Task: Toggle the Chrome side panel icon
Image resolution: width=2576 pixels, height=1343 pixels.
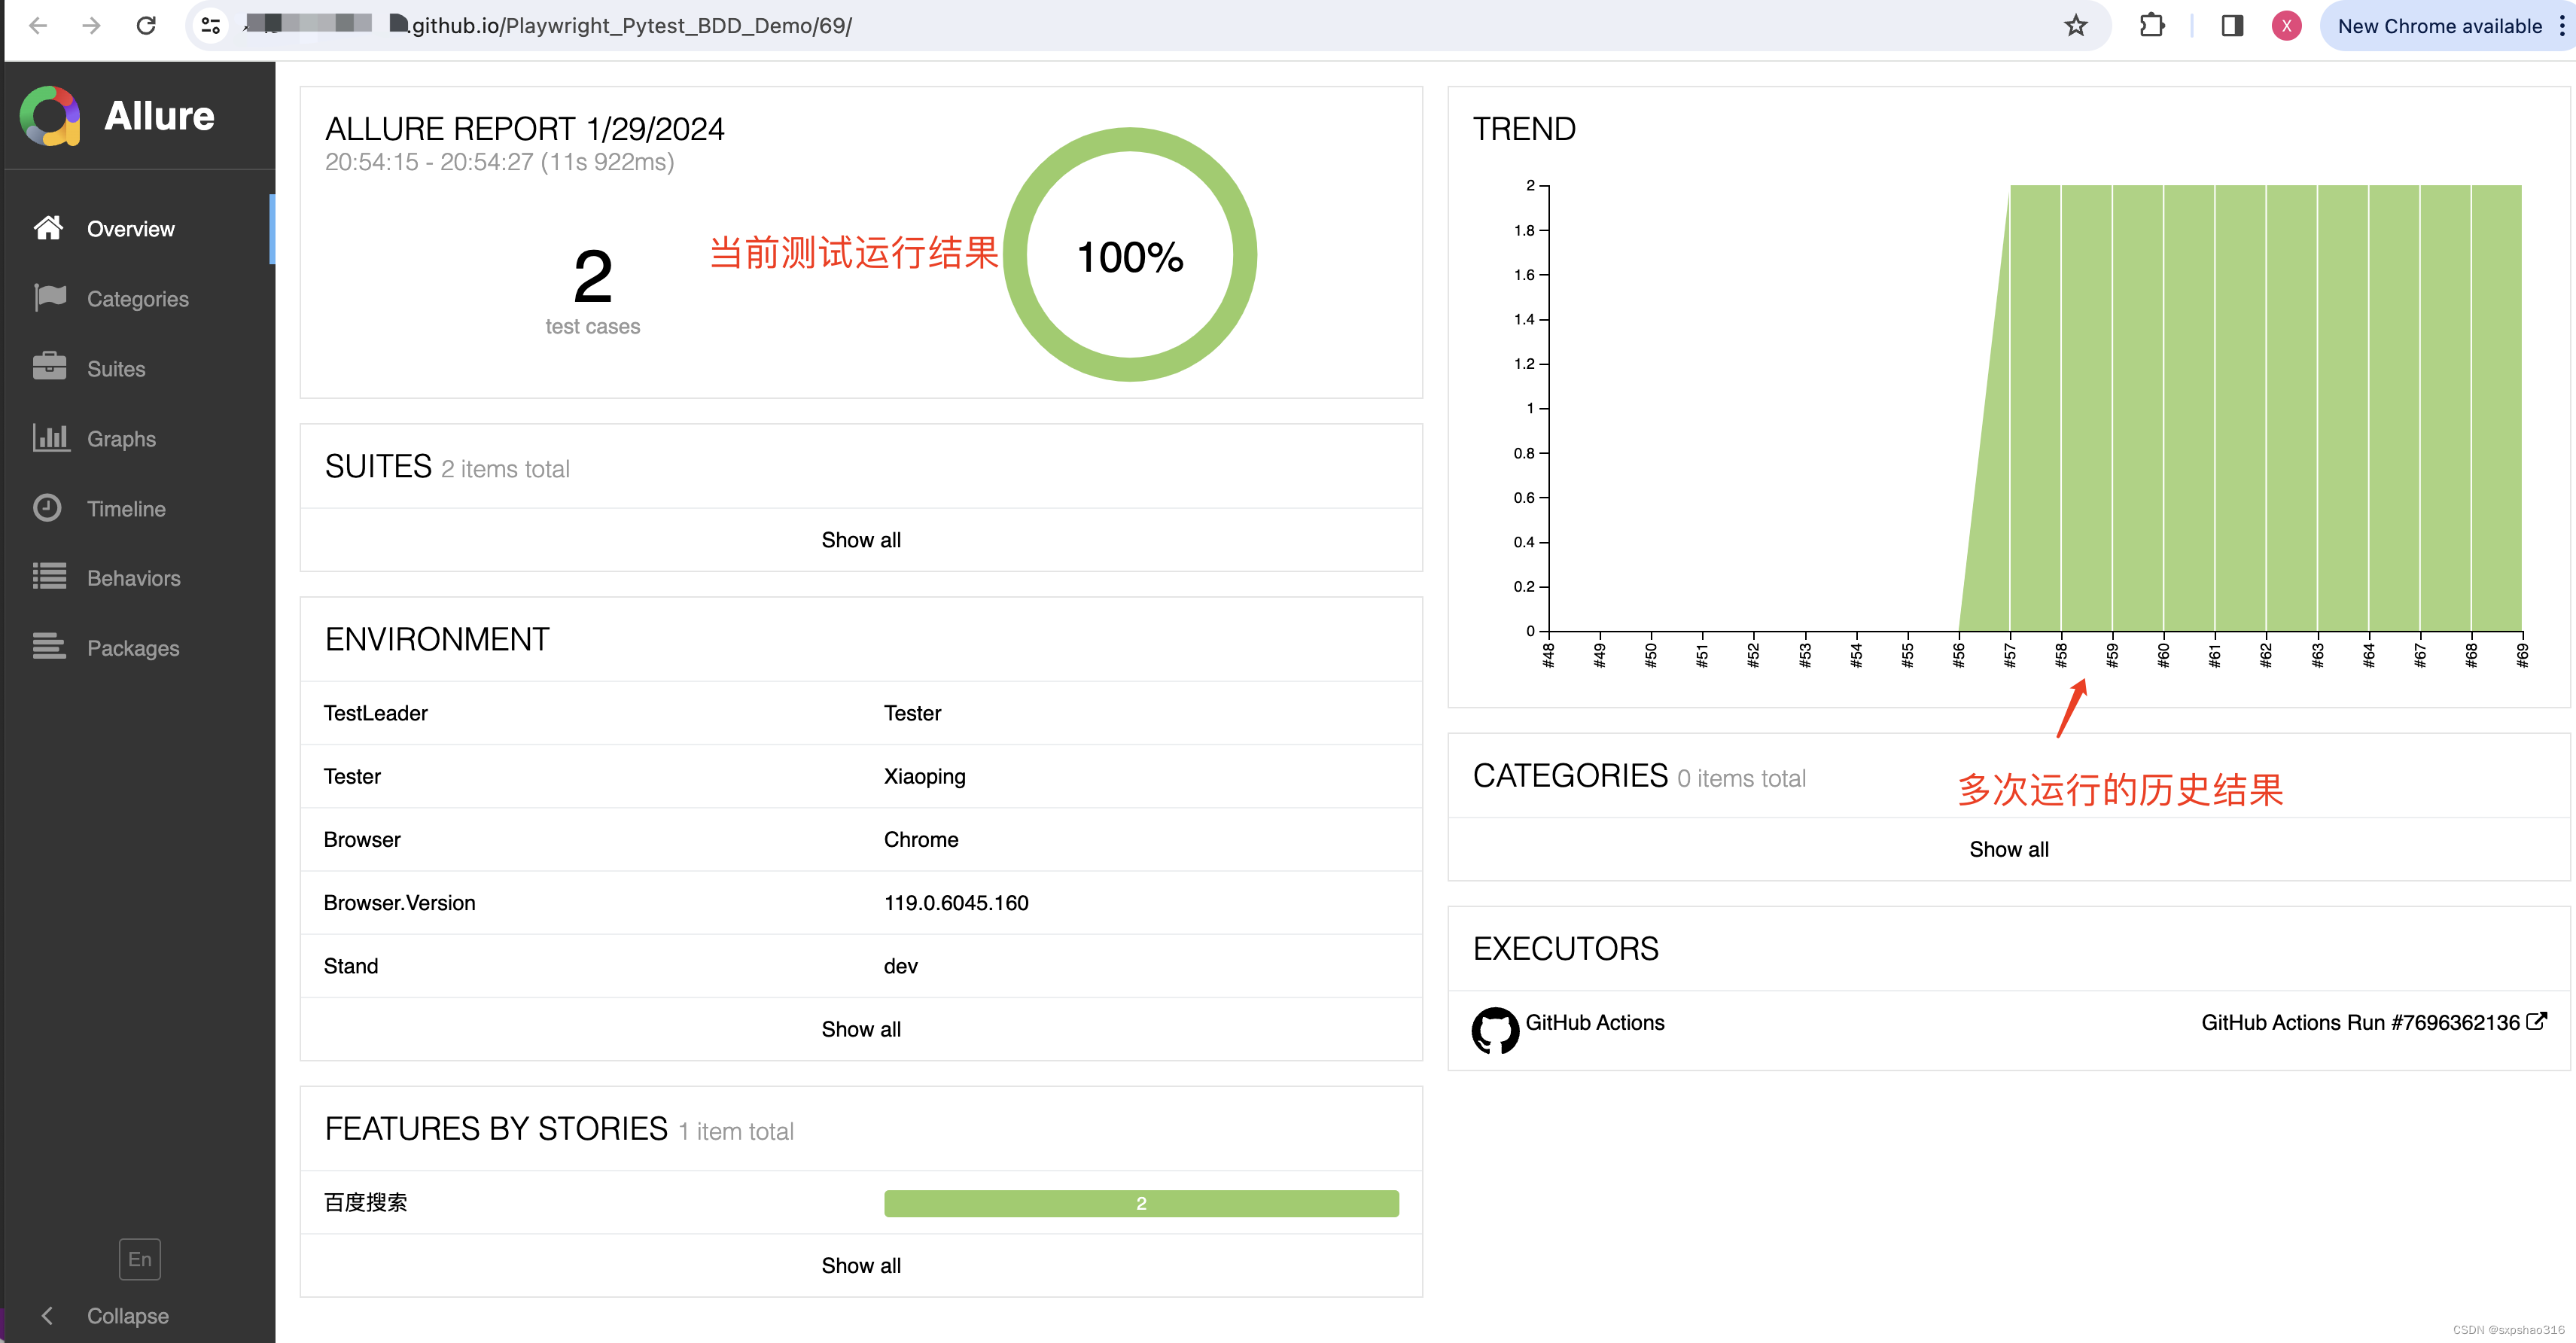Action: tap(2232, 26)
